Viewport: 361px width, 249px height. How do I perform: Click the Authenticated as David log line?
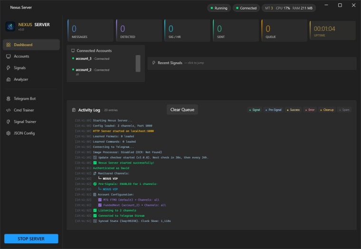click(111, 168)
